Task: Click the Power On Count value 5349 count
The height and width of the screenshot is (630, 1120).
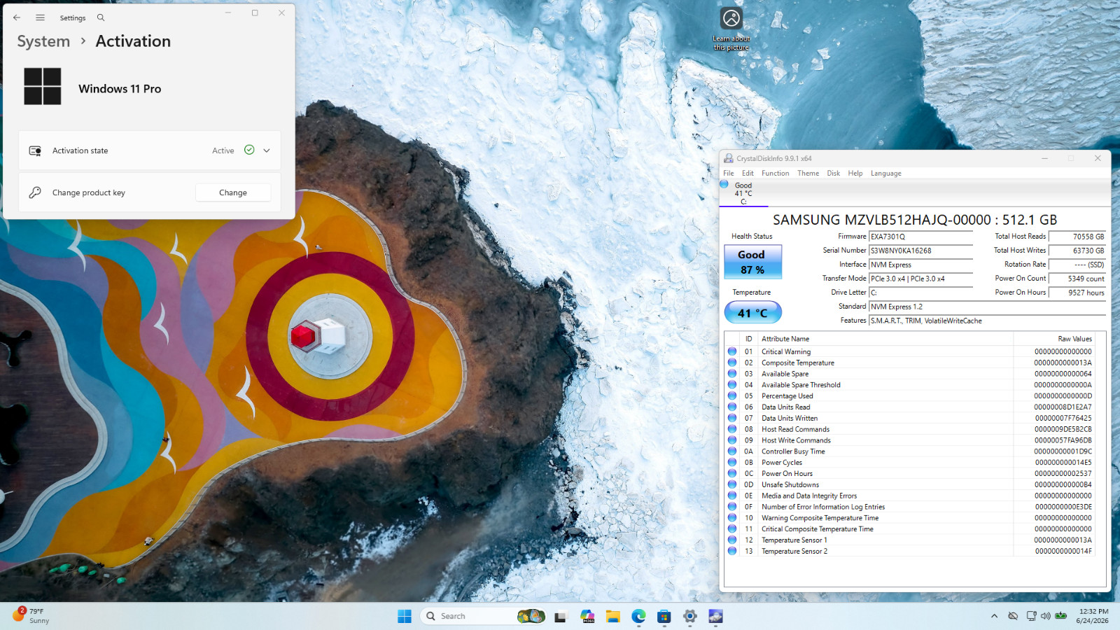Action: pyautogui.click(x=1077, y=279)
